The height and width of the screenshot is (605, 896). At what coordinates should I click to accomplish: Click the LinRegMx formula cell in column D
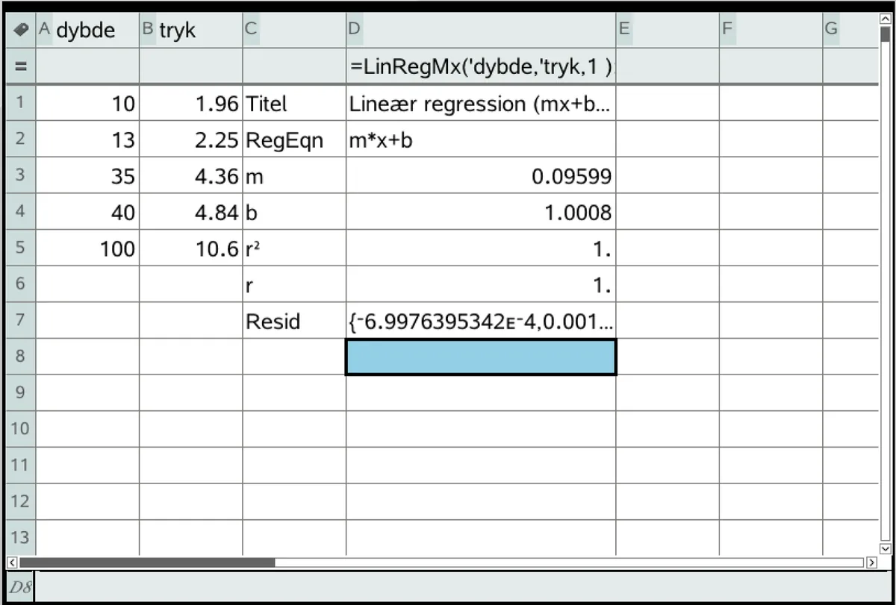pyautogui.click(x=481, y=66)
